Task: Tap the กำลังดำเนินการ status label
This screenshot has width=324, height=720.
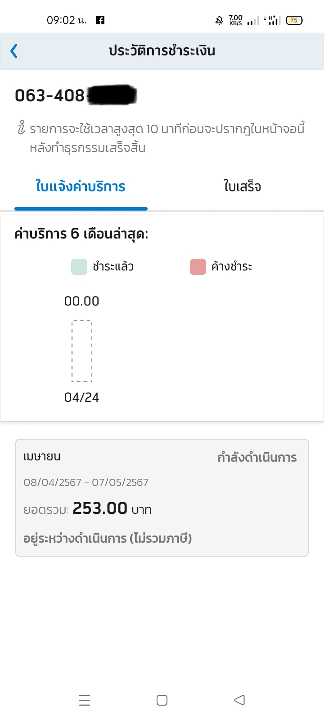Action: coord(257,458)
